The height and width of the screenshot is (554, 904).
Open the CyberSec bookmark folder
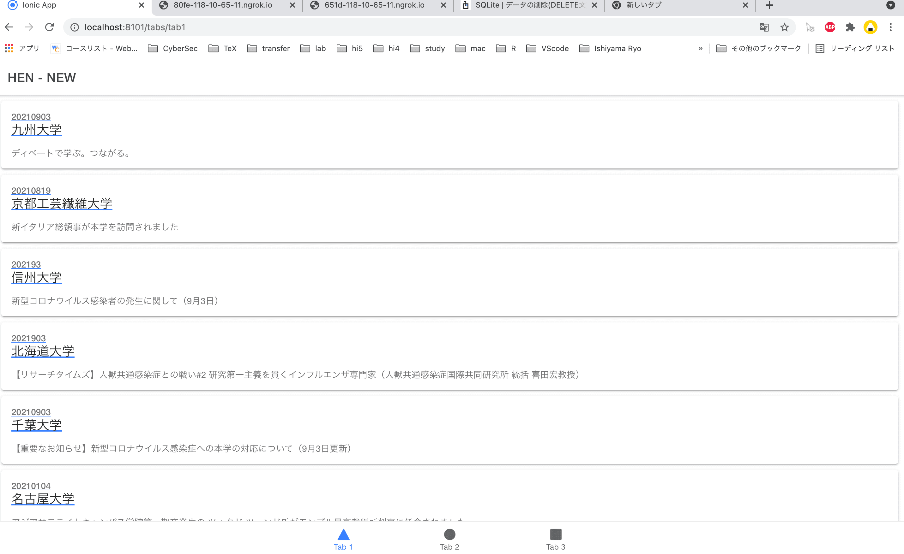pos(173,48)
